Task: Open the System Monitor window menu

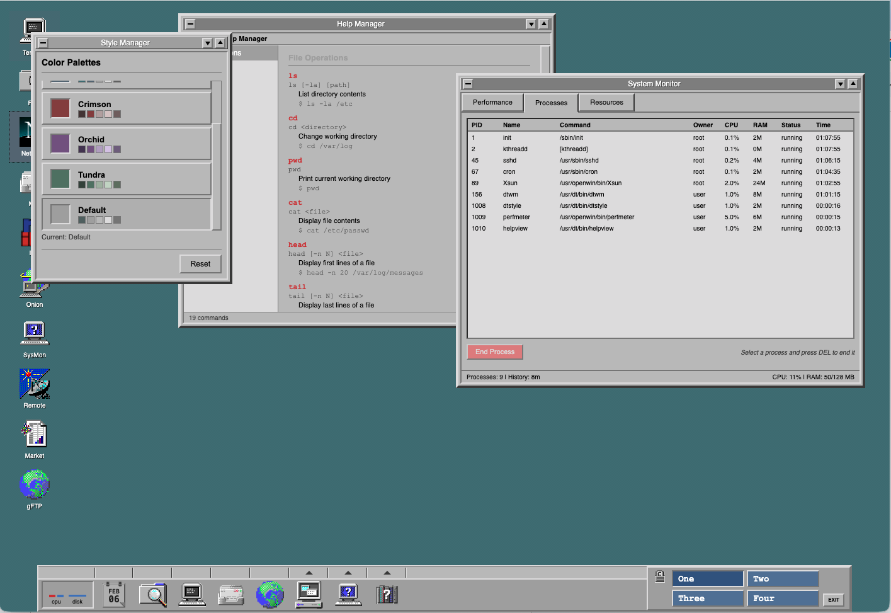Action: pyautogui.click(x=467, y=83)
